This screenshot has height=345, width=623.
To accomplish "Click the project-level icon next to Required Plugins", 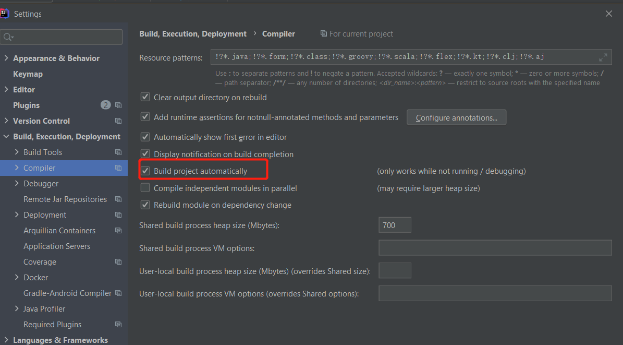I will (118, 324).
